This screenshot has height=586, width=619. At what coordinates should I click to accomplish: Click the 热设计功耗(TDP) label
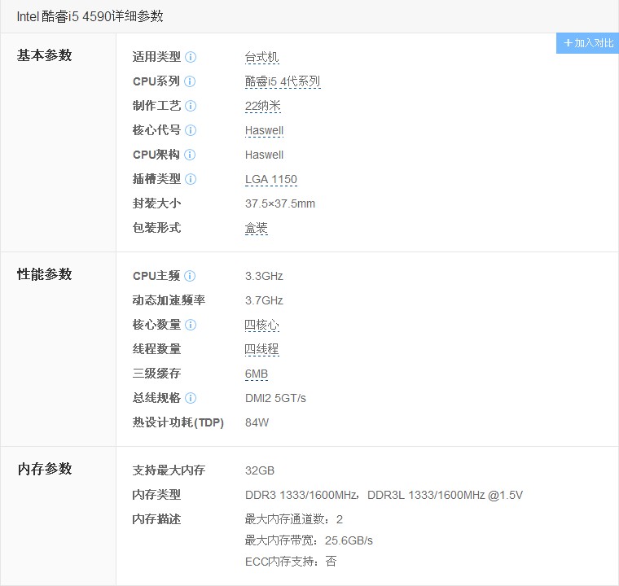coord(178,422)
